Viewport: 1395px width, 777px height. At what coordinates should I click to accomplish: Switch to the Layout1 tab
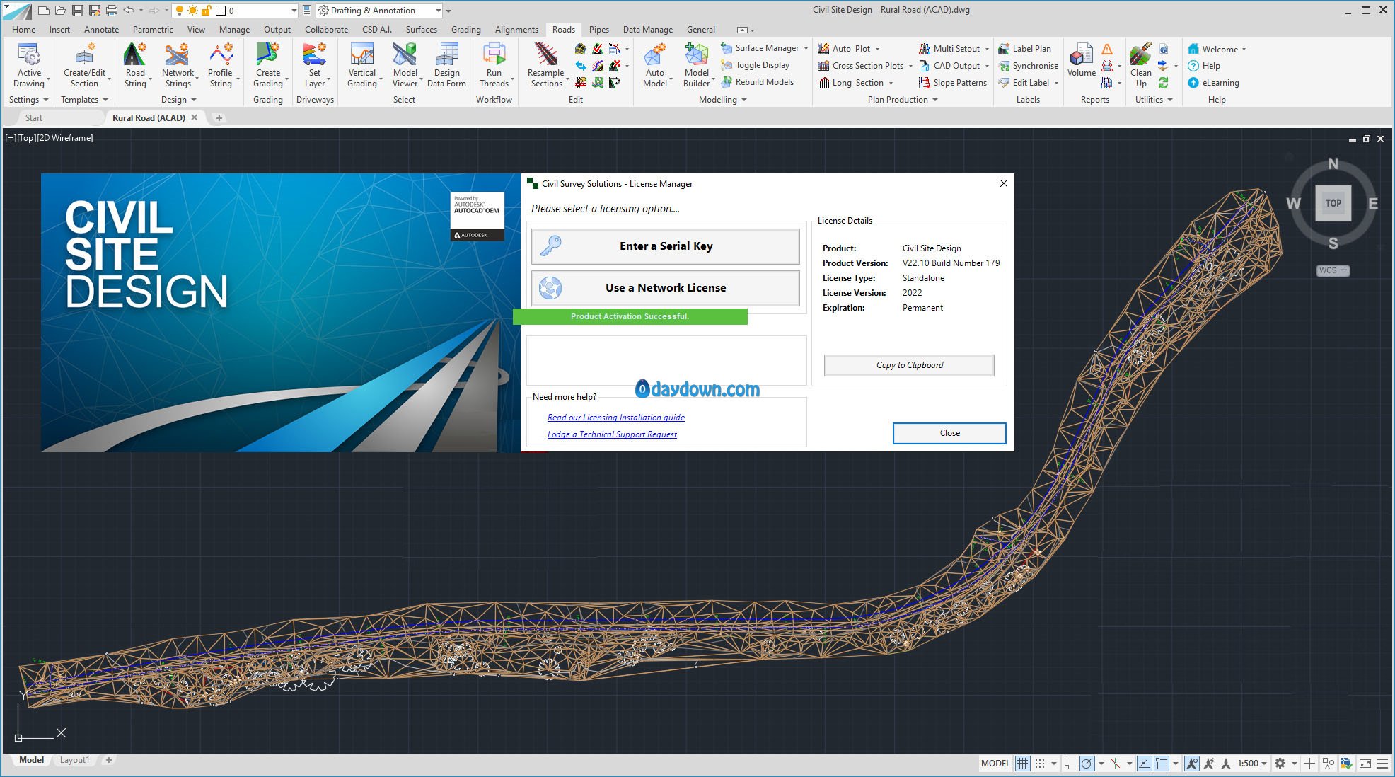tap(74, 760)
